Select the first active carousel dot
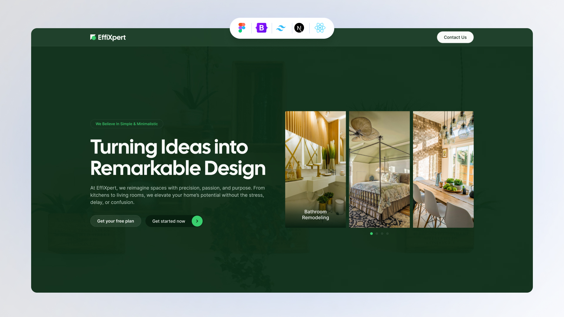 pos(371,234)
